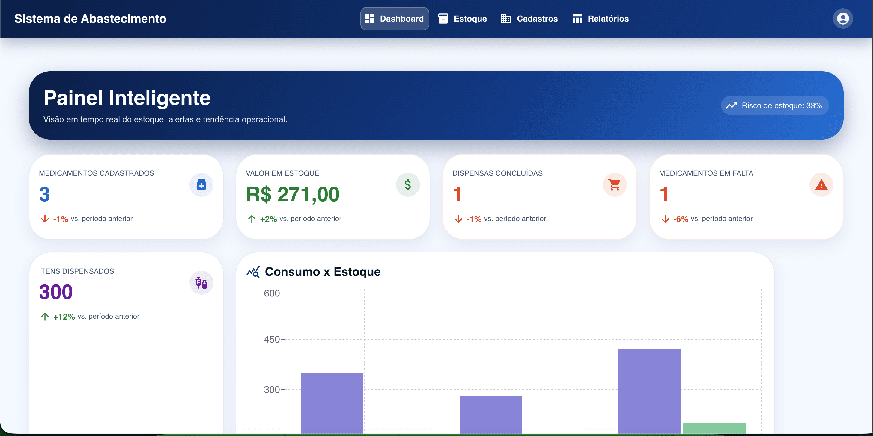Click the green bar in the chart
Image resolution: width=873 pixels, height=436 pixels.
click(714, 428)
